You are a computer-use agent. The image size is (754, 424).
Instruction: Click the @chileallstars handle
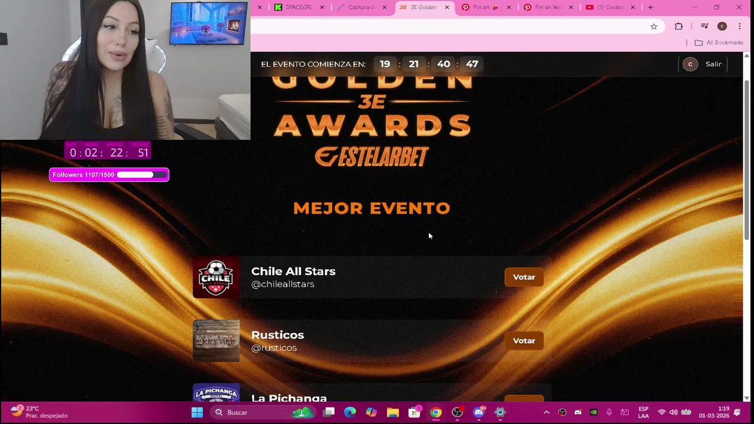point(283,284)
